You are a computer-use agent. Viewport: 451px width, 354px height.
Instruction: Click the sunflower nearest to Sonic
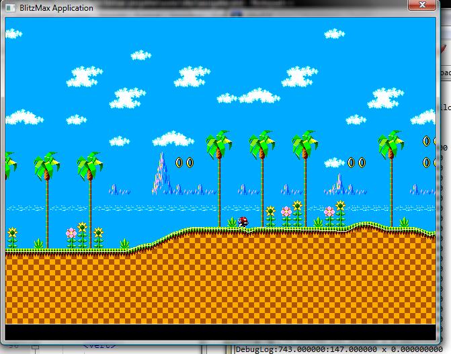point(271,213)
